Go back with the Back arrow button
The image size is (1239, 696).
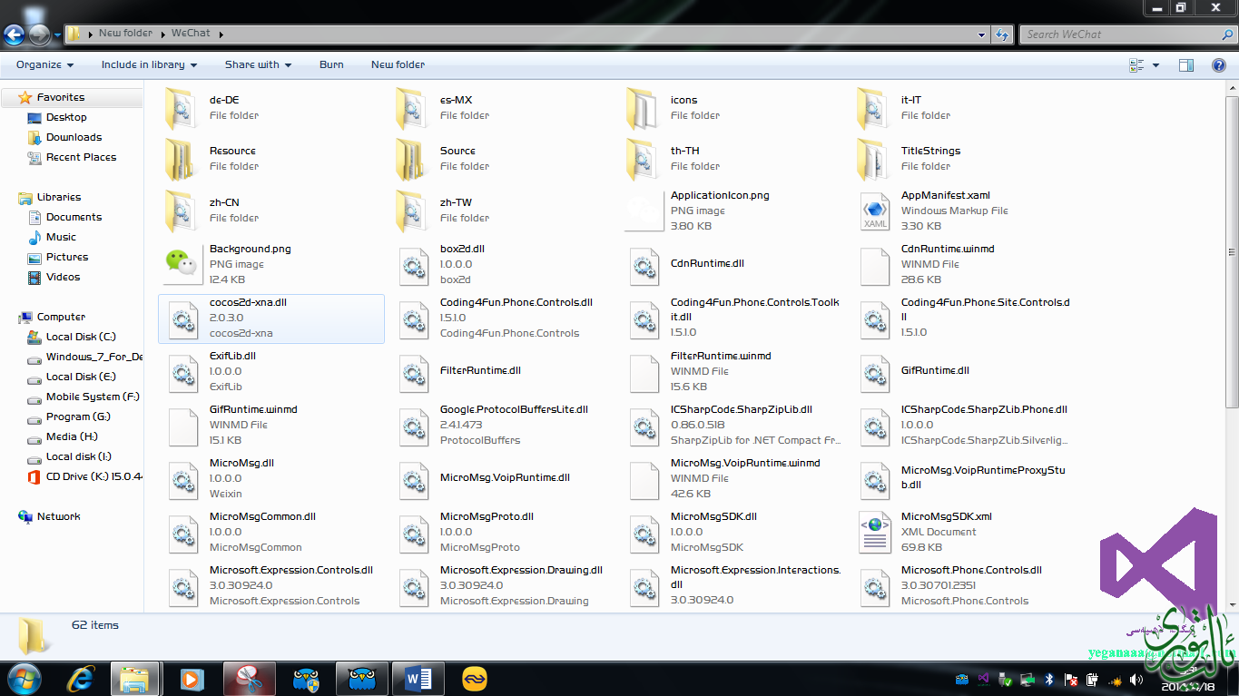pos(14,34)
